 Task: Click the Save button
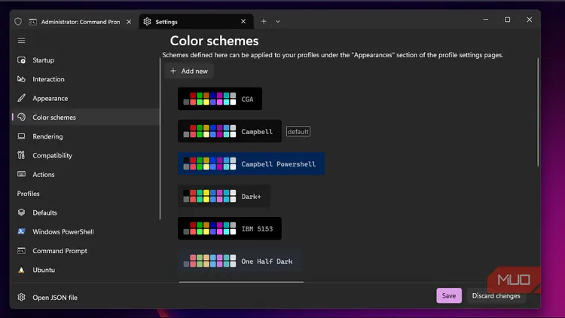(449, 295)
